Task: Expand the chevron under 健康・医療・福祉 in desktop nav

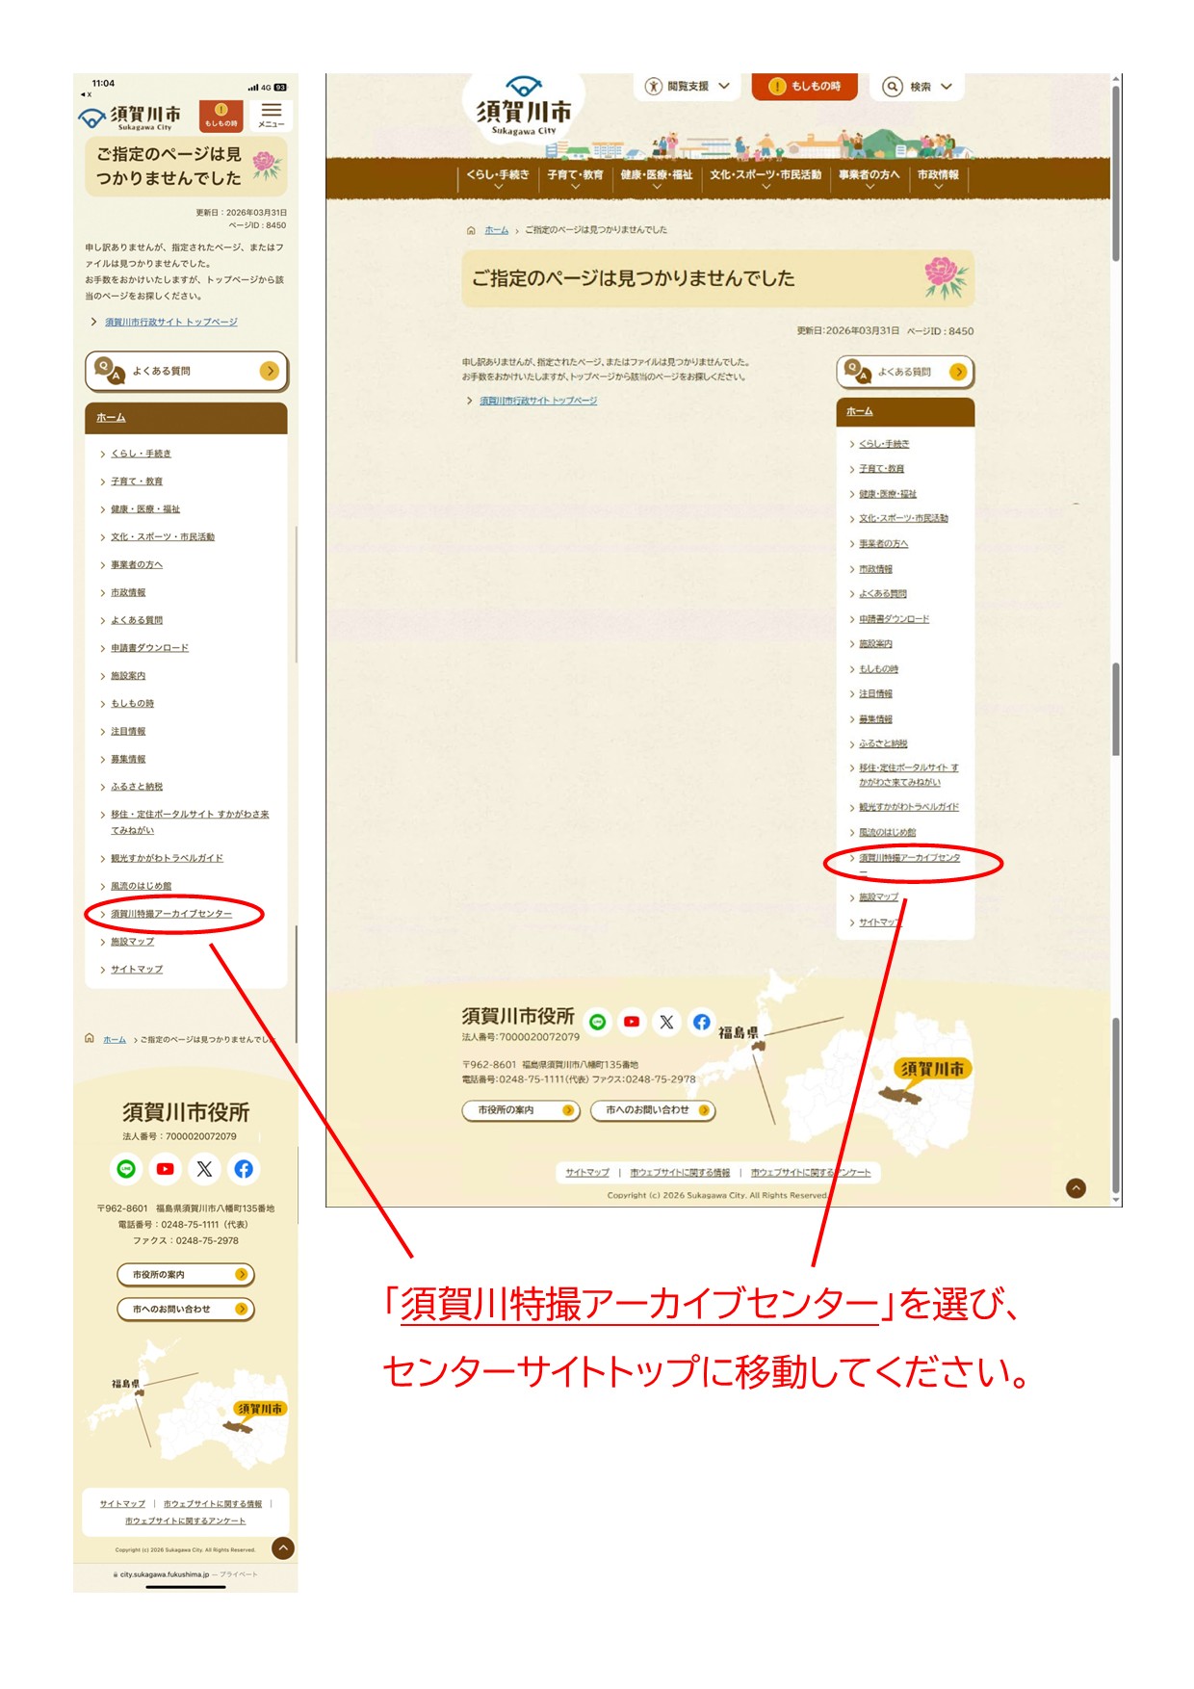Action: click(x=657, y=188)
